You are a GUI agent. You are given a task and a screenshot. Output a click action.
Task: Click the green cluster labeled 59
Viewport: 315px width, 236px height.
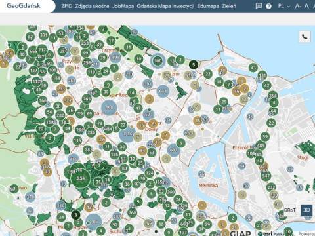point(265,137)
